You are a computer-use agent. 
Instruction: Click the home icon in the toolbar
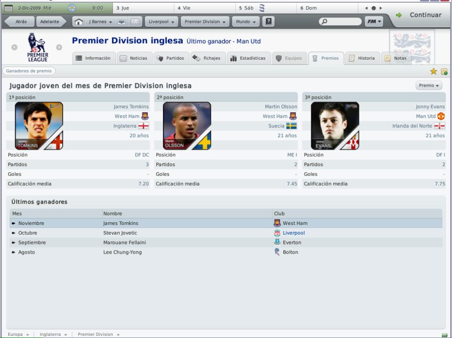[79, 22]
